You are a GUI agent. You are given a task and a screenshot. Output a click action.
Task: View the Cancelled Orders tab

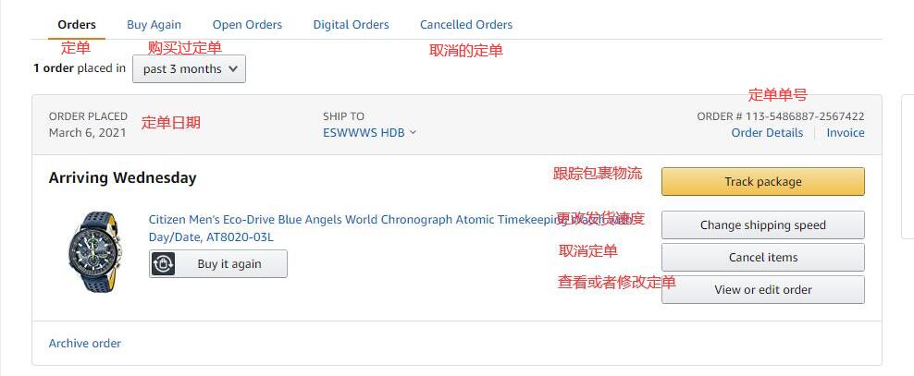465,25
